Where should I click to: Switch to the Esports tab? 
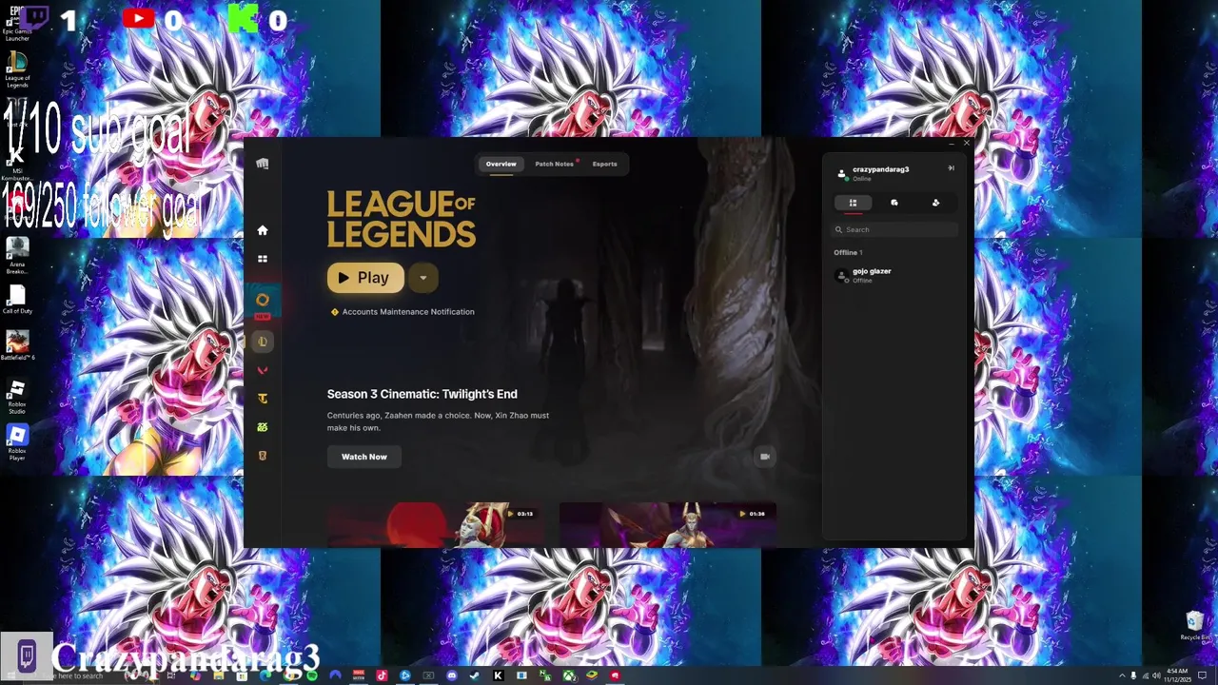click(605, 164)
